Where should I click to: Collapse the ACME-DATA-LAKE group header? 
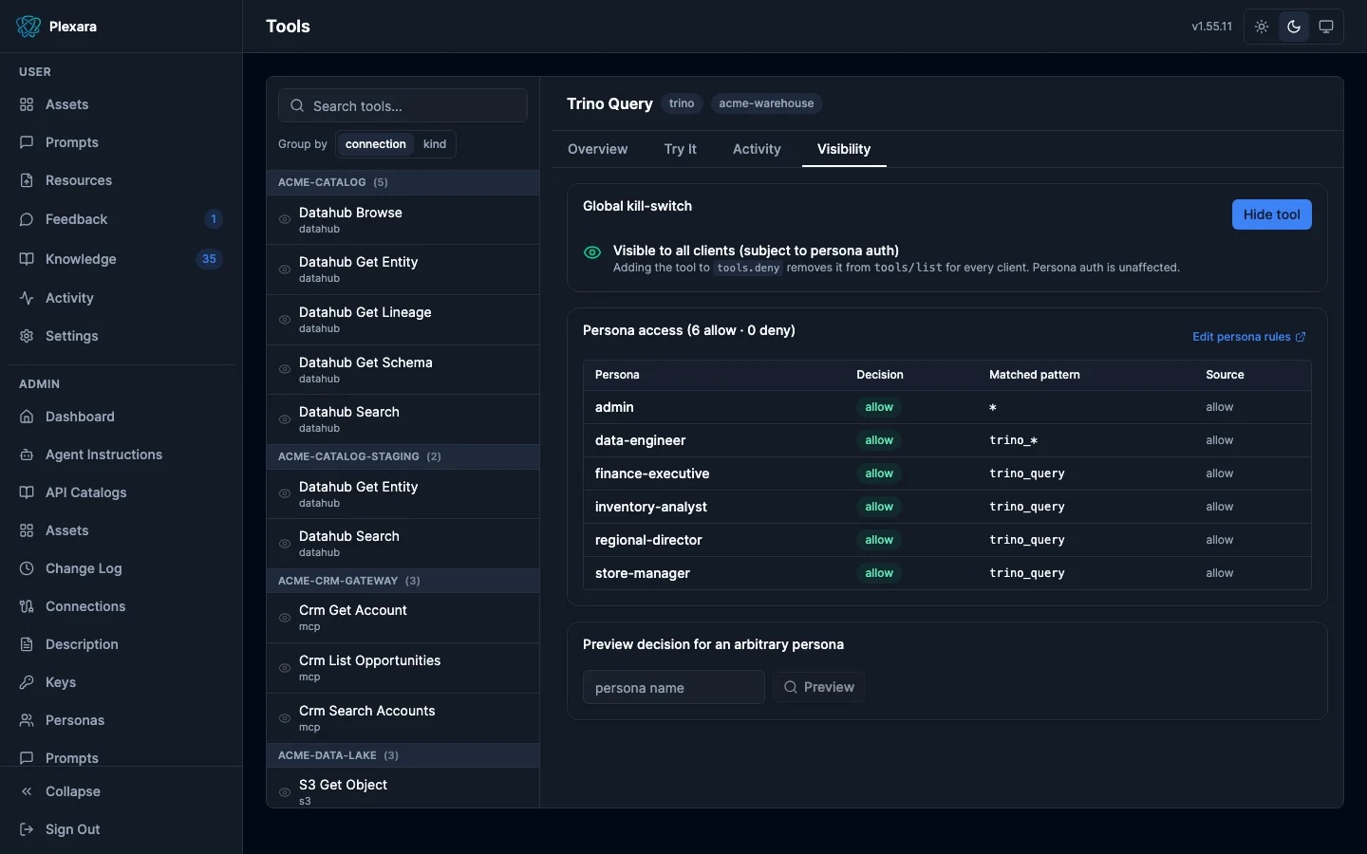tap(403, 755)
